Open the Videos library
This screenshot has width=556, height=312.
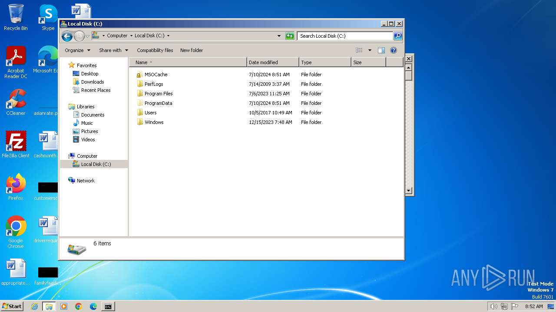(88, 140)
